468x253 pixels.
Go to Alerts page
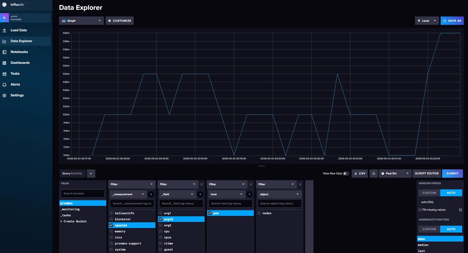15,84
